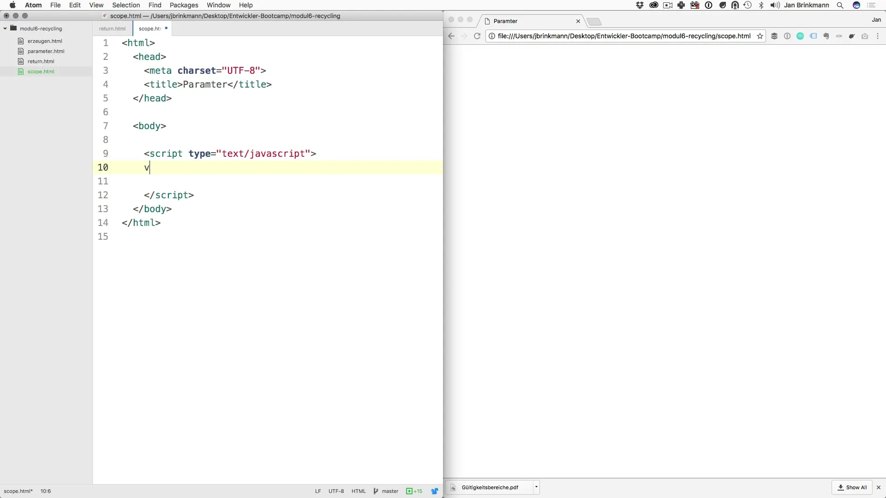The width and height of the screenshot is (886, 498).
Task: Click the circled-i extension icon in Chrome
Action: pos(787,36)
